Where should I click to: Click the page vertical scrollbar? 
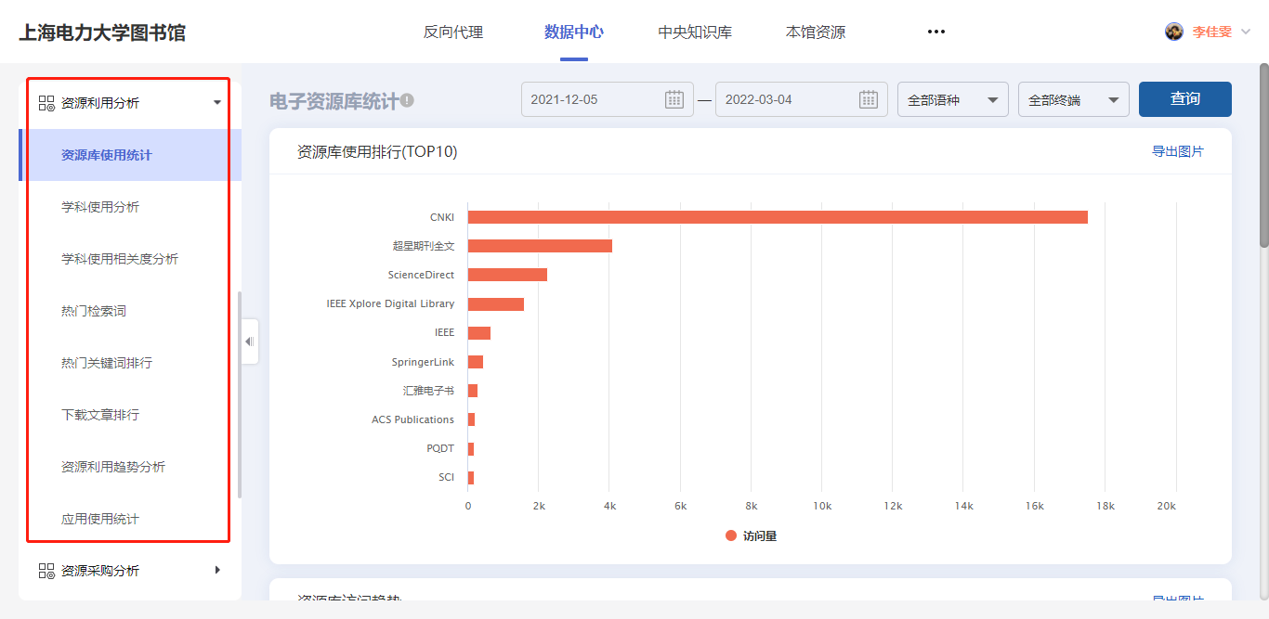[1263, 156]
